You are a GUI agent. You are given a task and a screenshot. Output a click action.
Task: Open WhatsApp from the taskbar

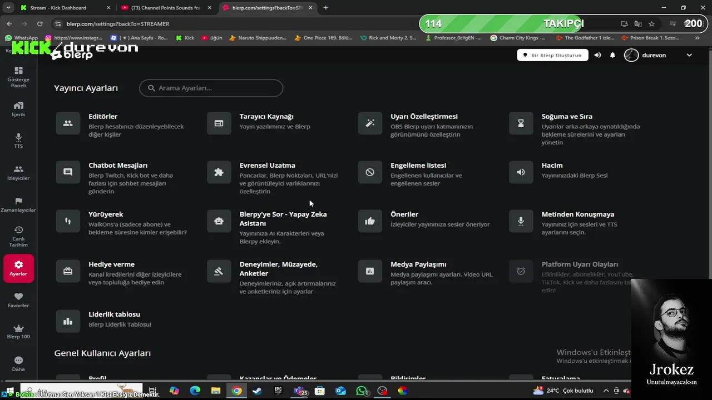[x=362, y=391]
